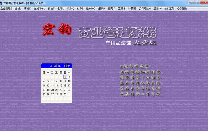Viewport: 208px width, 131px height.
Task: Open the 软件系列 menu
Action: point(169,8)
